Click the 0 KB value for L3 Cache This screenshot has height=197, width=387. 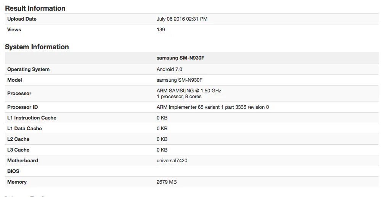(x=162, y=150)
